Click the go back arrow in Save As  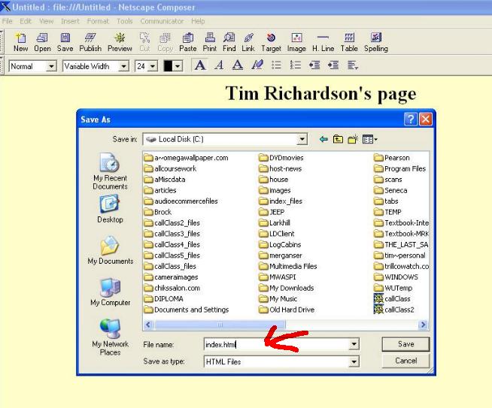(x=323, y=139)
